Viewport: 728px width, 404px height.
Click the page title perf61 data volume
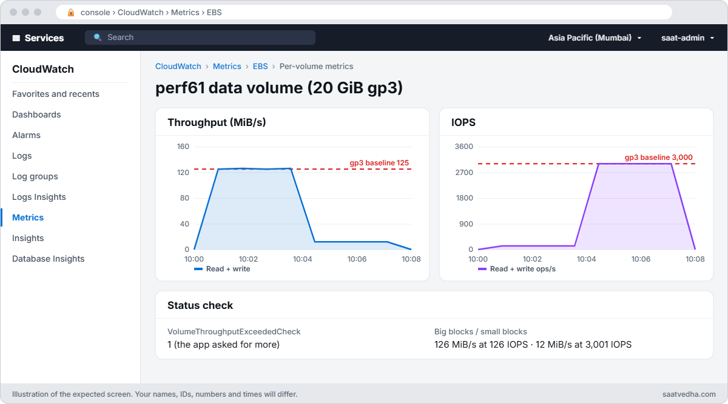[279, 88]
